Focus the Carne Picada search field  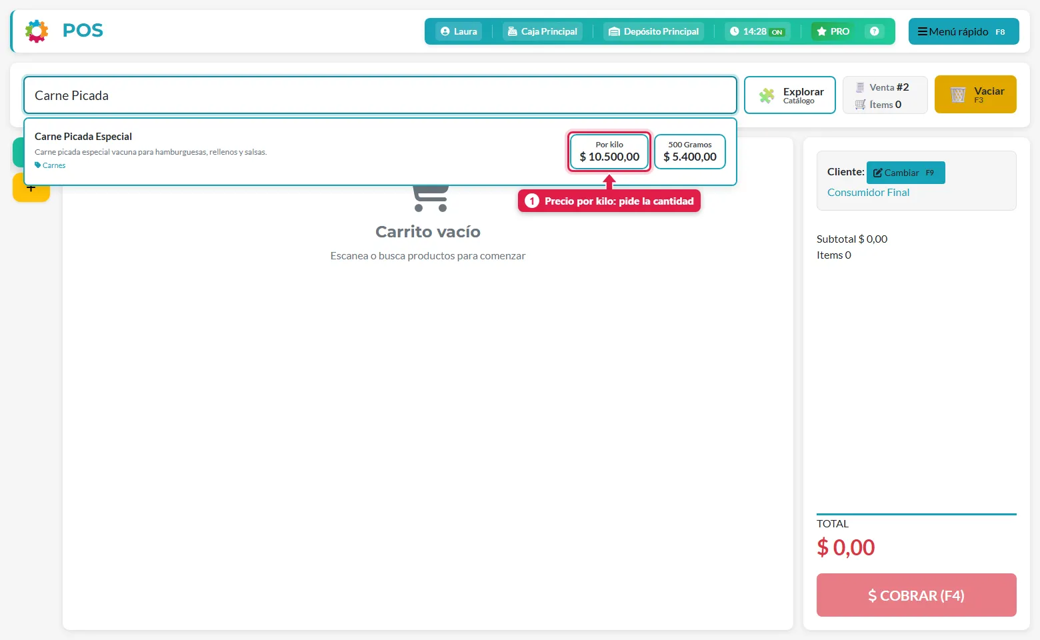click(x=380, y=95)
